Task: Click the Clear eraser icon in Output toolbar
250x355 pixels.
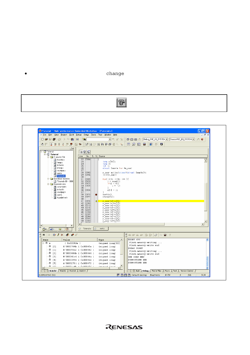Action: click(x=156, y=235)
